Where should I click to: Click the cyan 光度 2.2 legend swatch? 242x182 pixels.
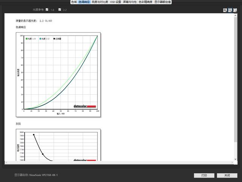pyautogui.click(x=40, y=39)
